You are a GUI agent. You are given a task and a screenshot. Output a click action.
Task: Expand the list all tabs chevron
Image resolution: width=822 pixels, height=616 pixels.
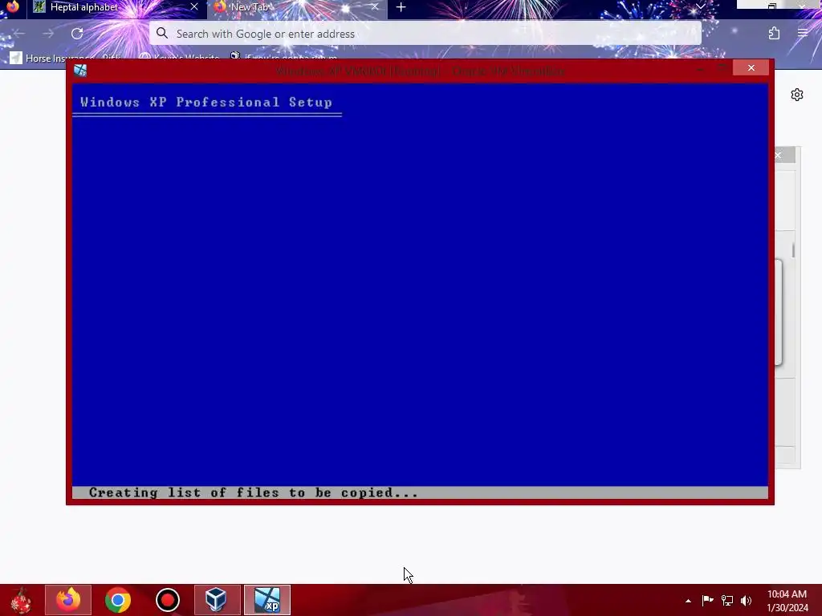click(x=700, y=6)
